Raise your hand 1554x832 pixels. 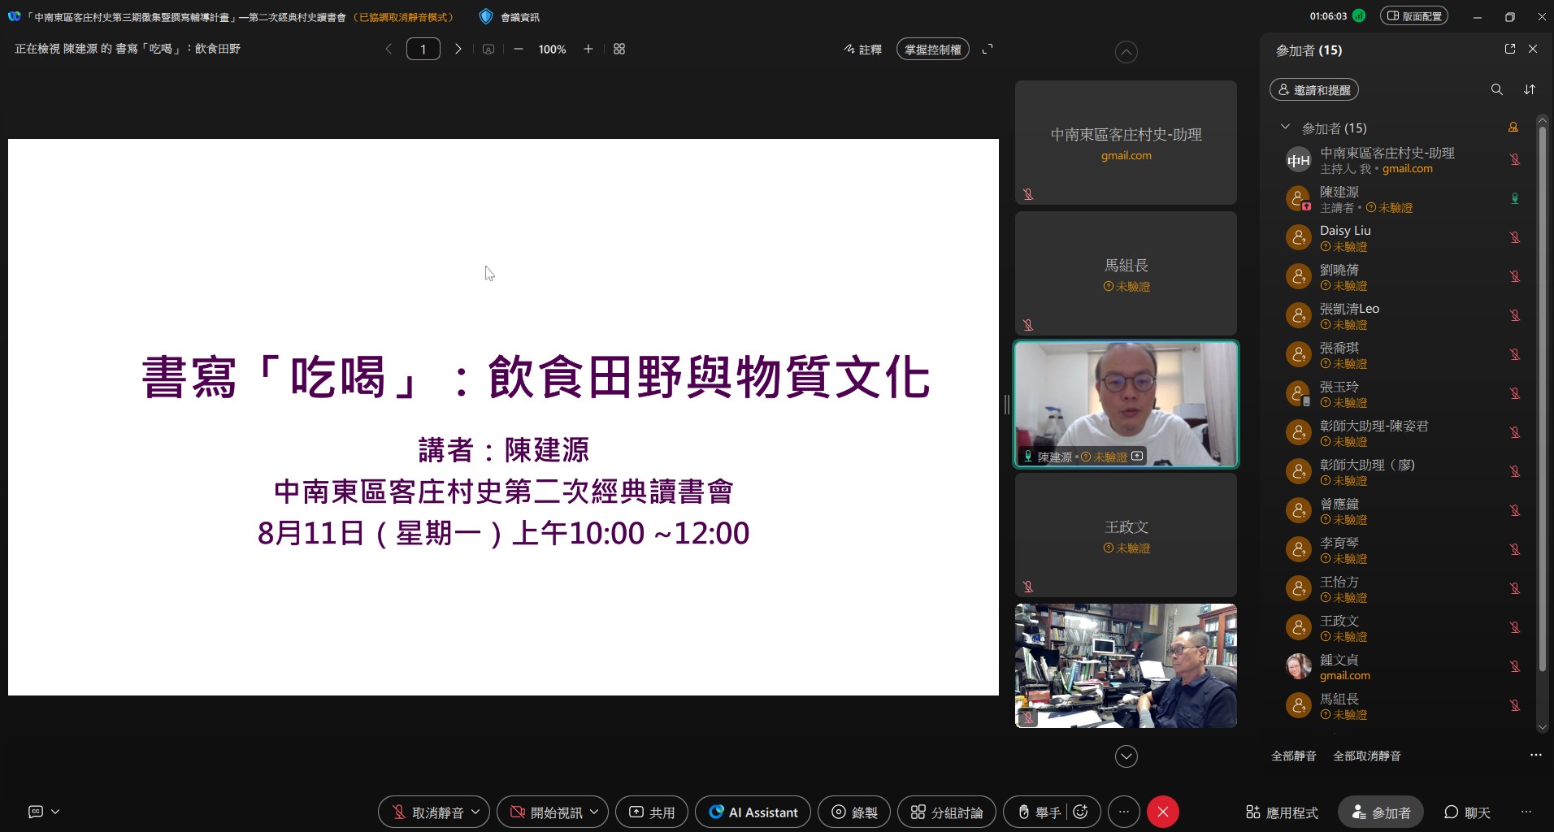point(1043,812)
